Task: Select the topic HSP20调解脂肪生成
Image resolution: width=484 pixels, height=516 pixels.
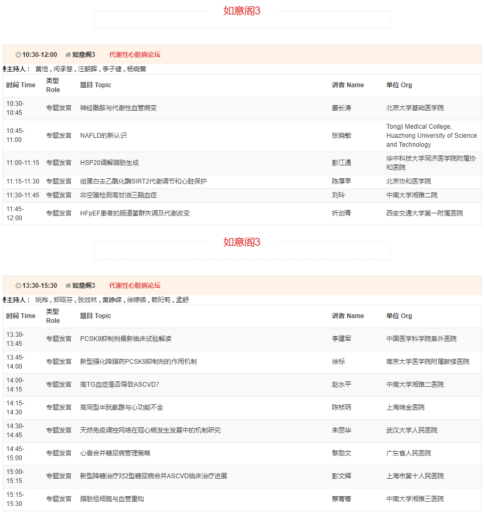Action: tap(109, 163)
